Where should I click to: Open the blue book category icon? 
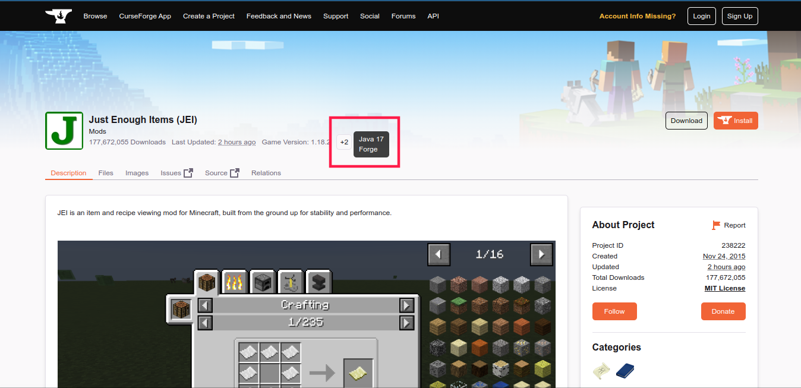625,371
